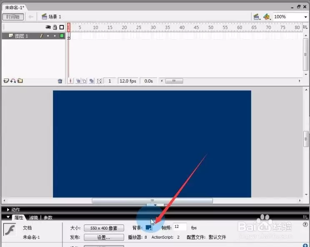Screen dimensions: 310x247
Task: Click the help question mark icon
Action: 305,225
